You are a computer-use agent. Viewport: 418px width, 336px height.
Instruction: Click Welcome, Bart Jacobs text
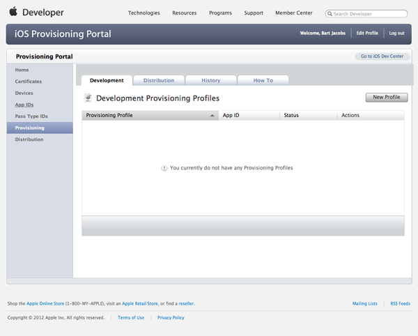click(x=323, y=33)
